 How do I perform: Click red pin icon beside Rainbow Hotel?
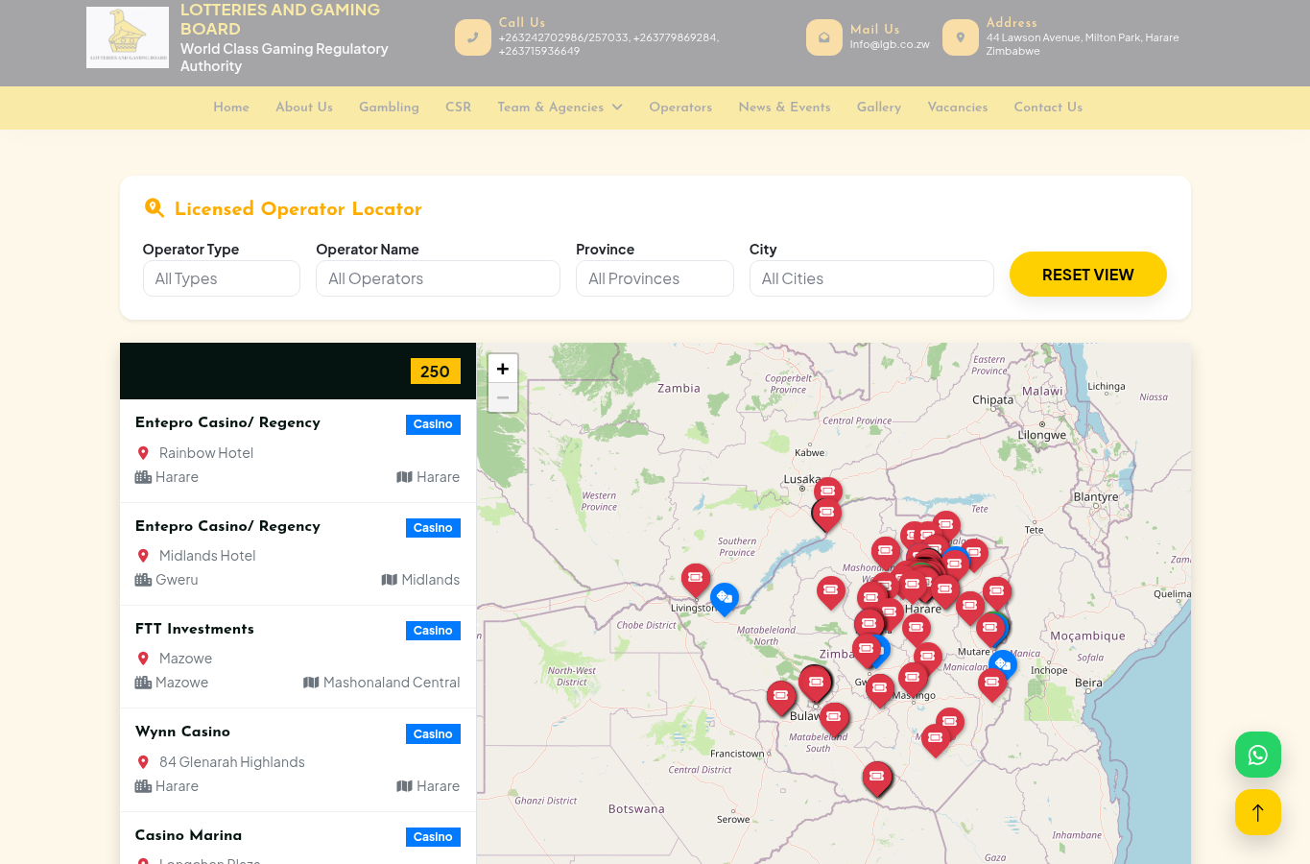coord(143,453)
